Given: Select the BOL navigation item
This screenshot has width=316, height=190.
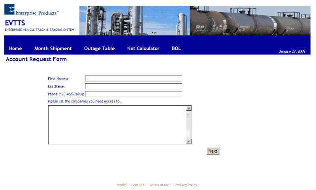Looking at the screenshot, I should (x=176, y=48).
